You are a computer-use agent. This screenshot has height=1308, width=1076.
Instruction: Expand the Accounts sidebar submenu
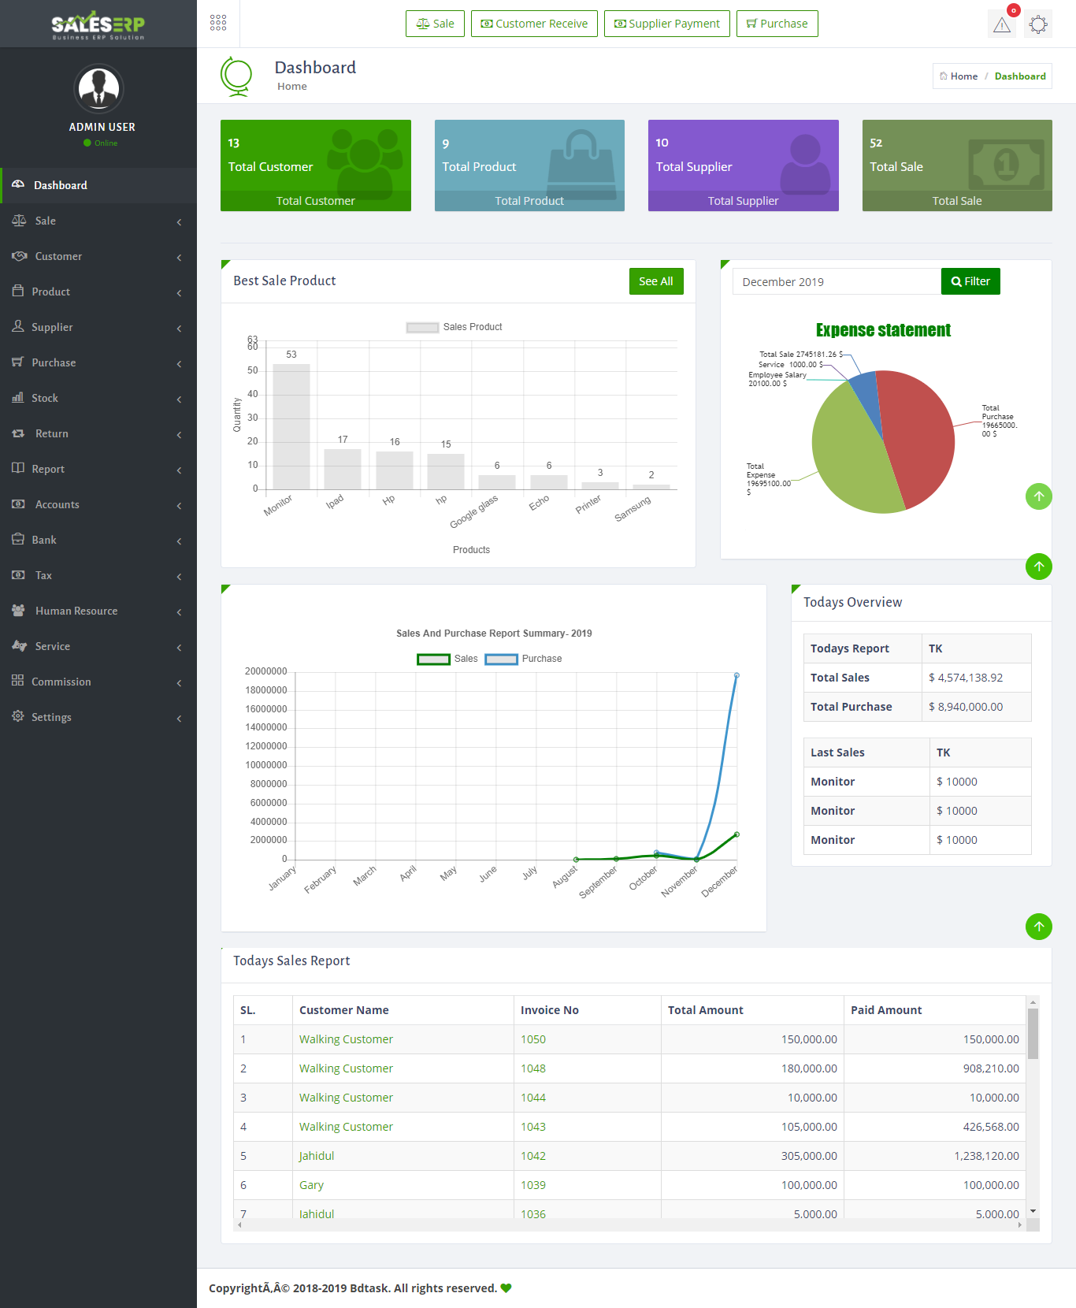[98, 504]
